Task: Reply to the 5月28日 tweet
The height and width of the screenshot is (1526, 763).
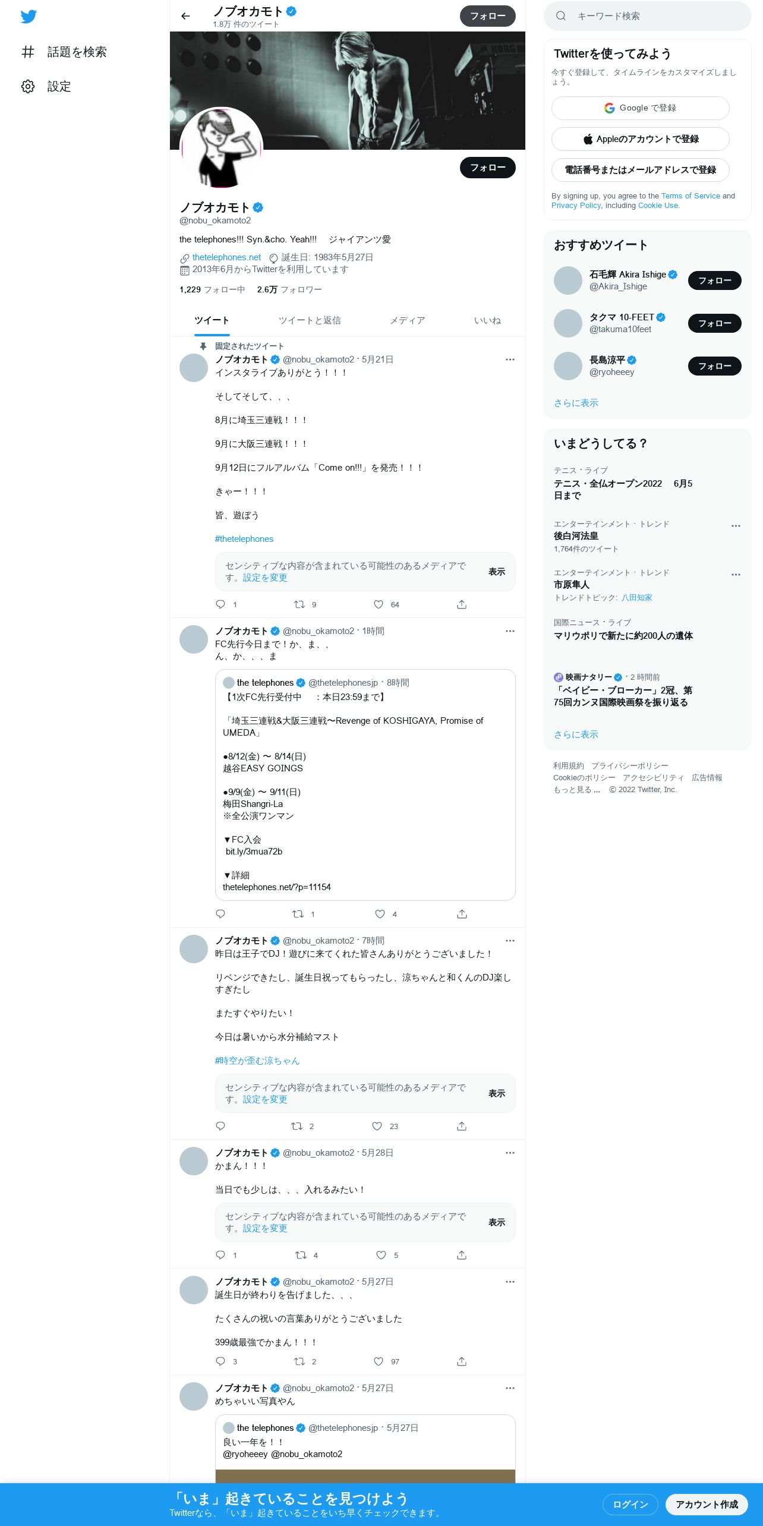Action: [220, 1255]
